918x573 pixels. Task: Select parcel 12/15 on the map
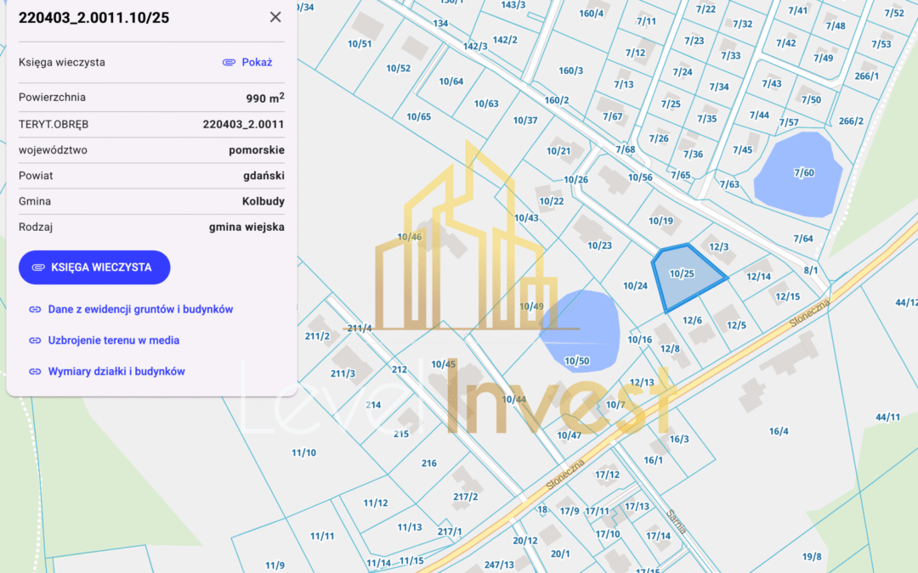click(x=787, y=296)
